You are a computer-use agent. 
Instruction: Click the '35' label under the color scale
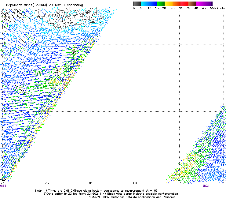(x=188, y=8)
